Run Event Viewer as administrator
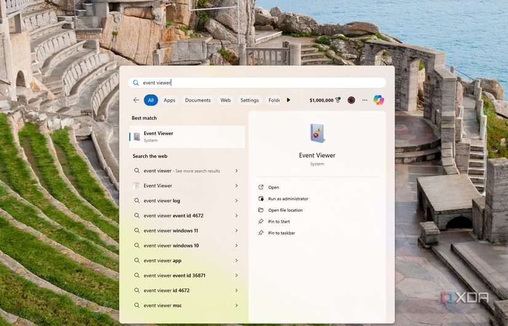This screenshot has height=326, width=508. point(288,198)
